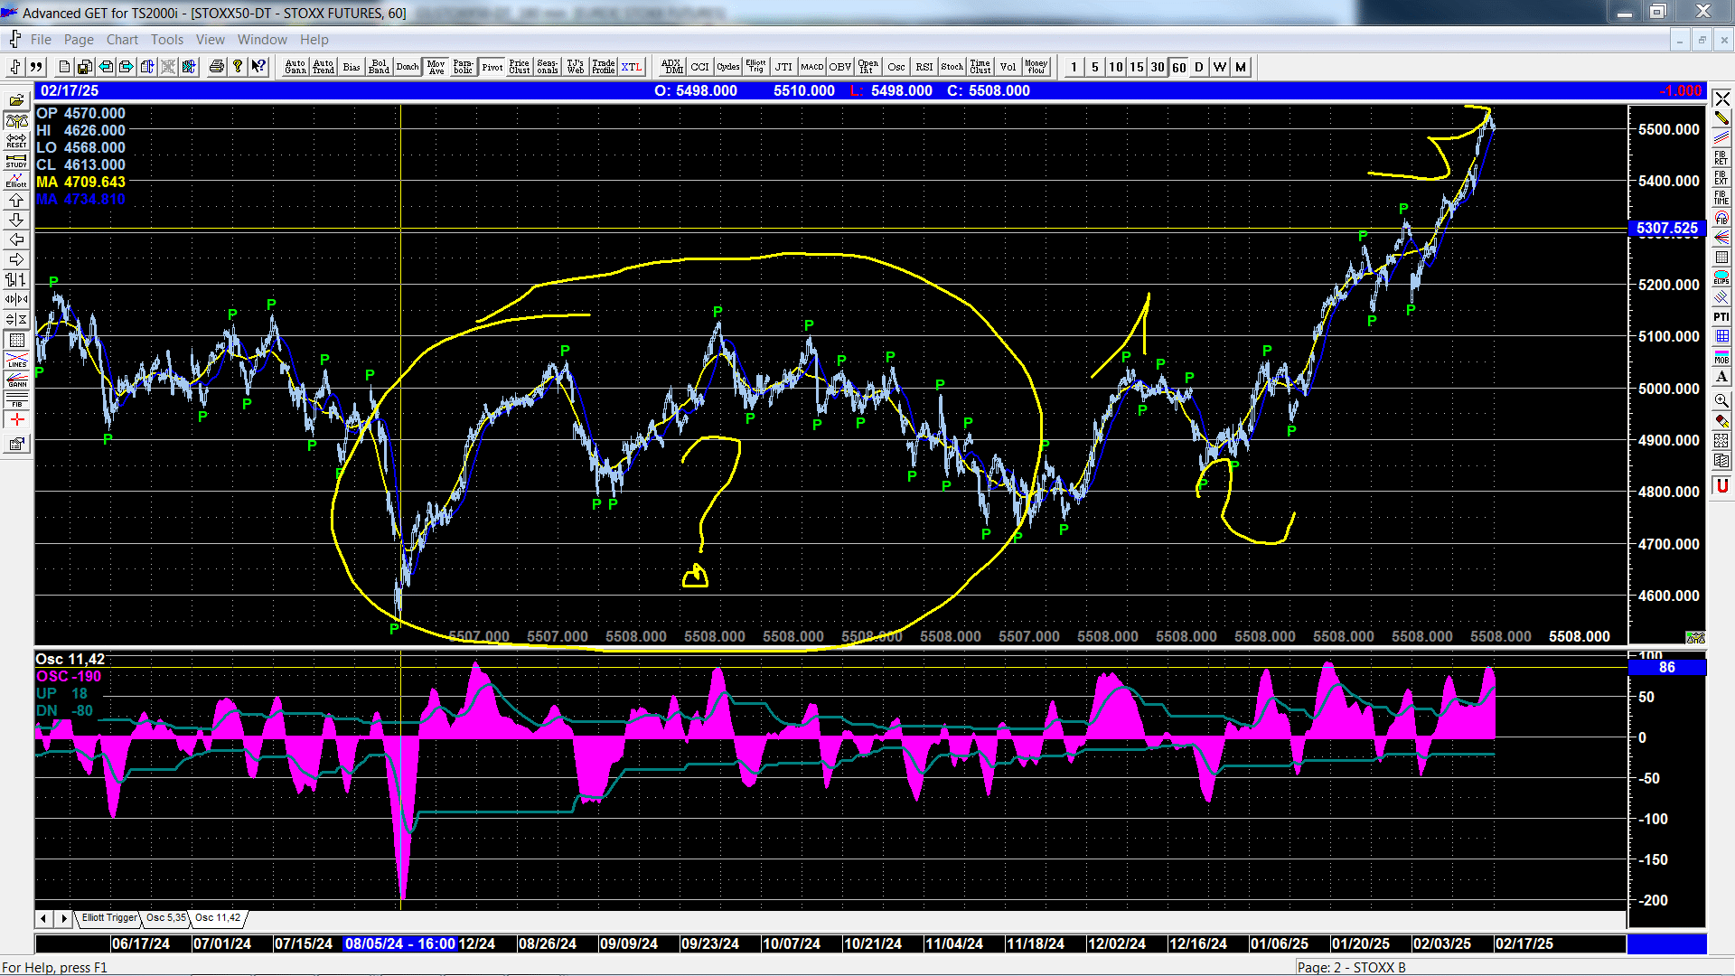Click the 5307.525 price level marker
Screen dimensions: 1735x976
[1667, 229]
